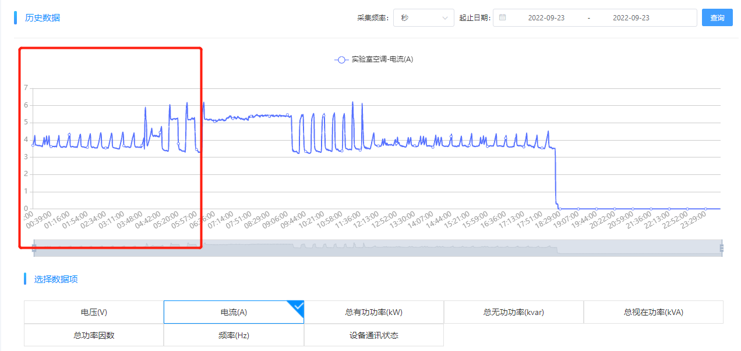Click right handle of chart zoom slider
This screenshot has height=351, width=741.
point(722,248)
